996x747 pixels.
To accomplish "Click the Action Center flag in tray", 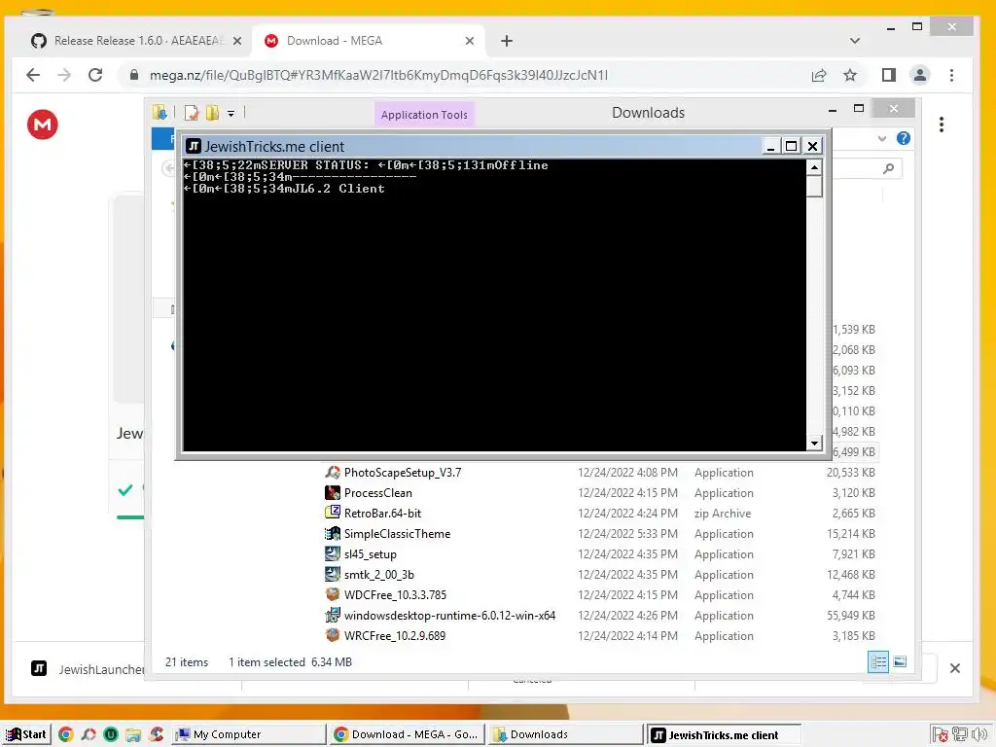I will [941, 735].
